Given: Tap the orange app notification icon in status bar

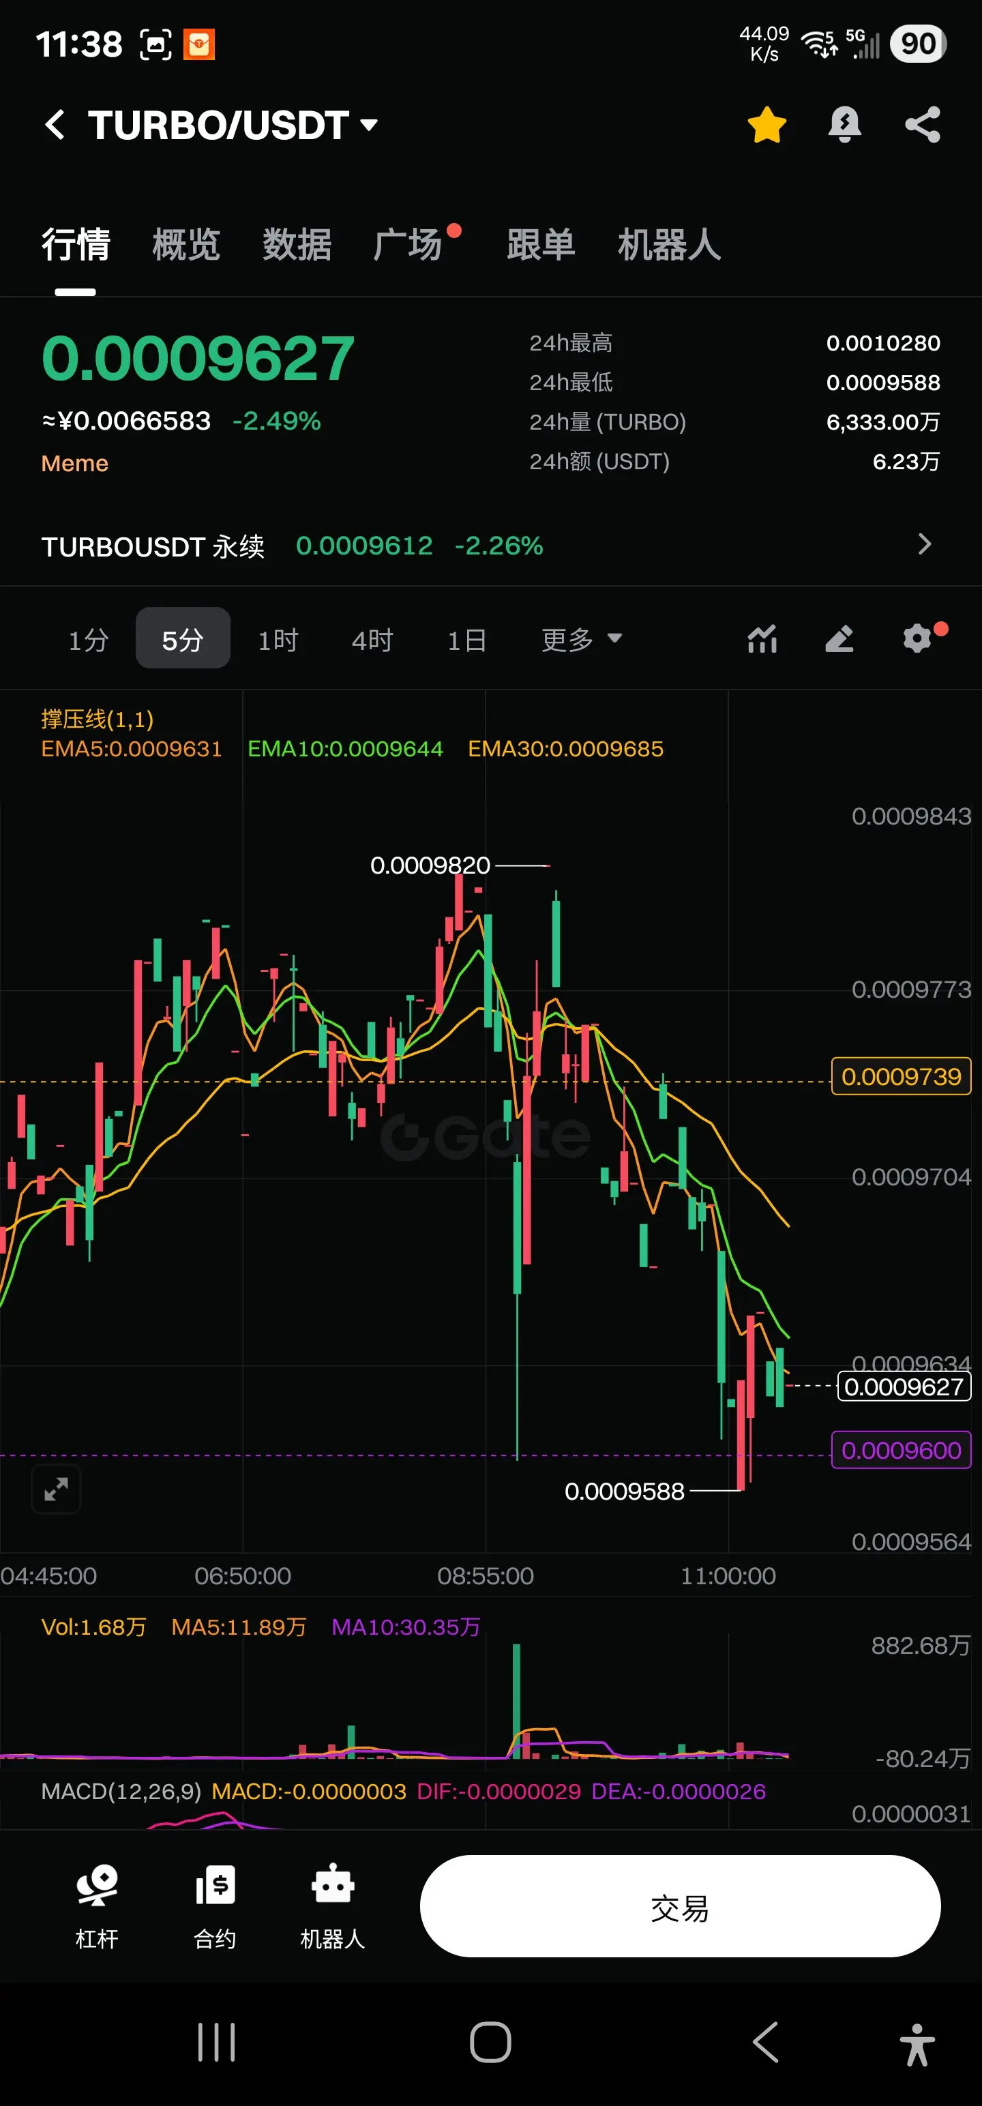Looking at the screenshot, I should pyautogui.click(x=198, y=44).
